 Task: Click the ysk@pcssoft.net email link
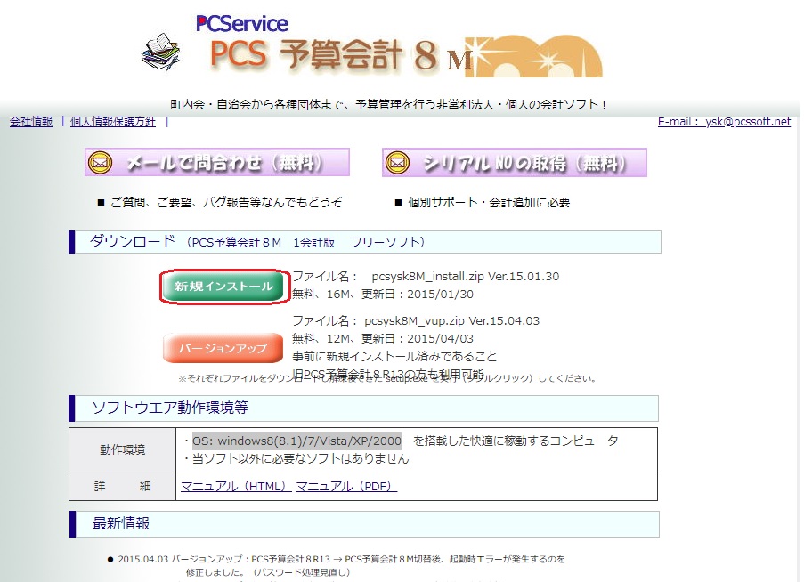(746, 121)
